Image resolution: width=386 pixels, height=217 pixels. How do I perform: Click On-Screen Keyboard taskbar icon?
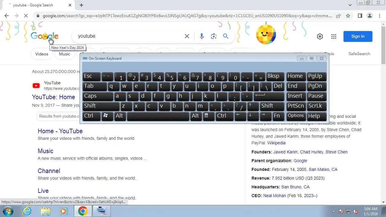pyautogui.click(x=101, y=211)
